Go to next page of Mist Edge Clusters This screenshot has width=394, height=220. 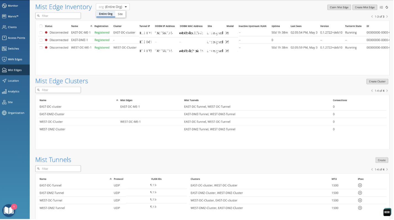[x=387, y=91]
